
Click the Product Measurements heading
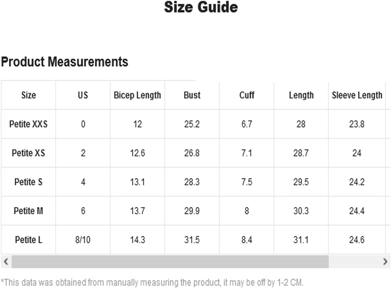(x=65, y=62)
